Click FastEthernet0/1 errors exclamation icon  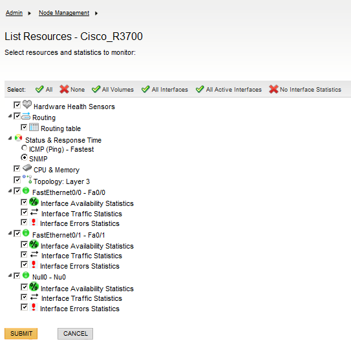(x=34, y=265)
